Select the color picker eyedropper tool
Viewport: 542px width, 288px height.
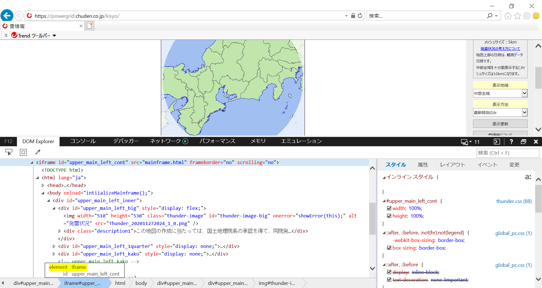tap(38, 152)
